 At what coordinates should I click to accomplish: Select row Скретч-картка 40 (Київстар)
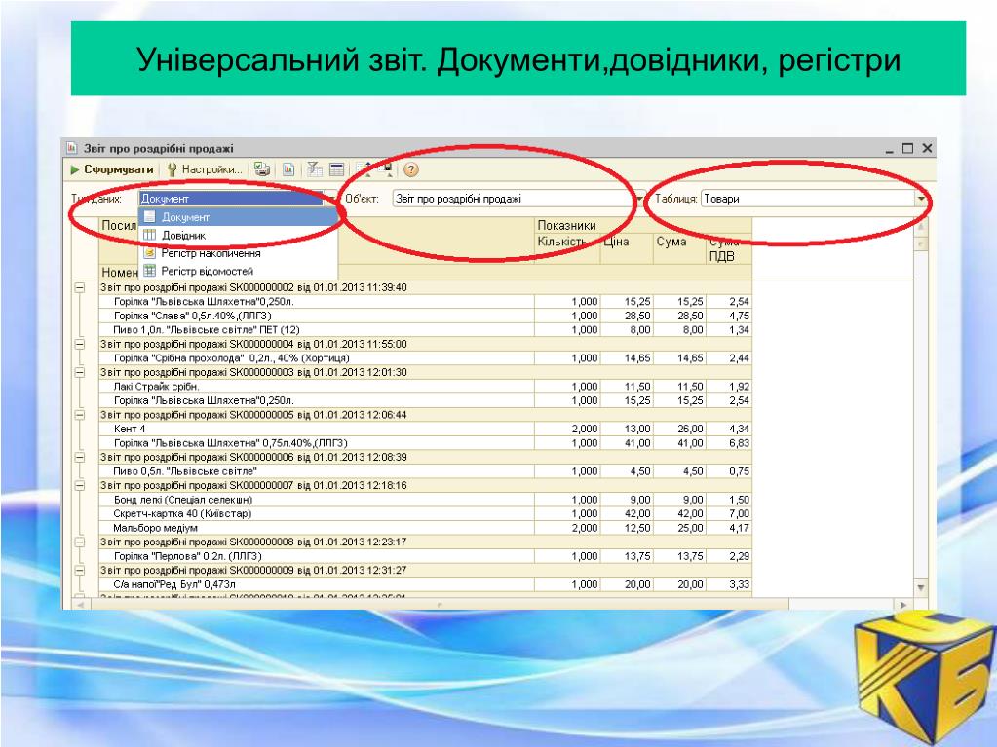click(x=425, y=513)
